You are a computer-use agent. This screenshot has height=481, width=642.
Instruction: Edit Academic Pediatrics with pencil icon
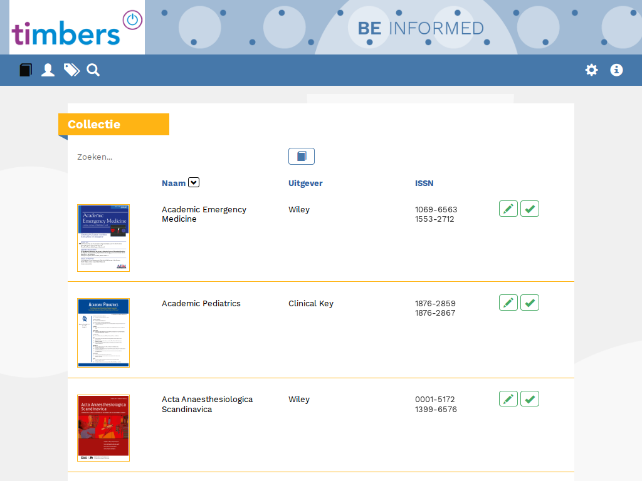[x=508, y=303]
